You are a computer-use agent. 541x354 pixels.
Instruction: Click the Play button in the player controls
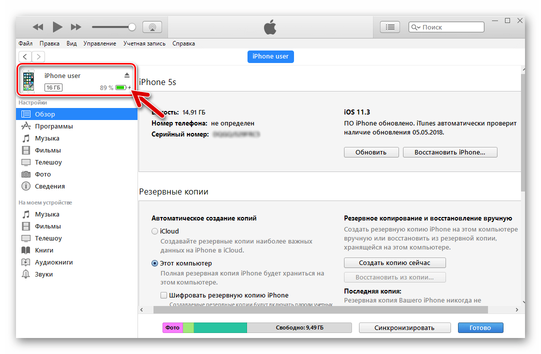57,27
